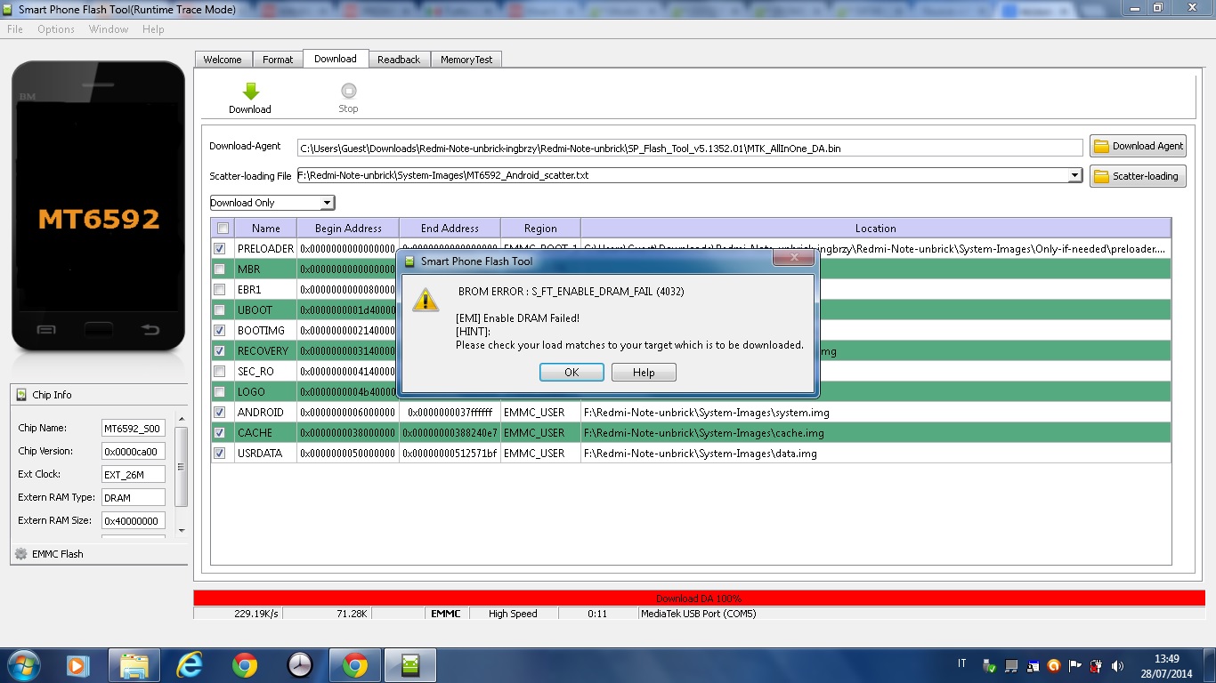Viewport: 1216px width, 683px height.
Task: Click the Extern RAM Size field
Action: pos(134,521)
